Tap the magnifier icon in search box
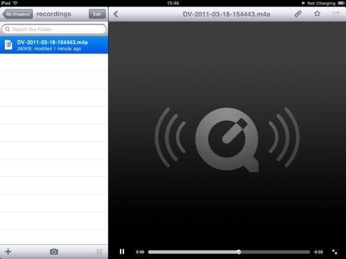The image size is (346, 259). pos(7,29)
